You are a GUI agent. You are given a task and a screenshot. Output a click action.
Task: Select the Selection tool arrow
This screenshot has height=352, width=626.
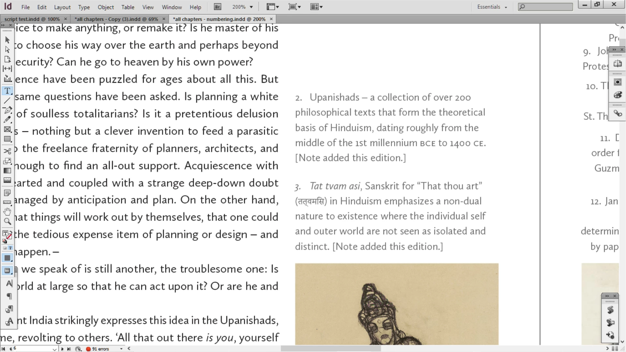(7, 40)
